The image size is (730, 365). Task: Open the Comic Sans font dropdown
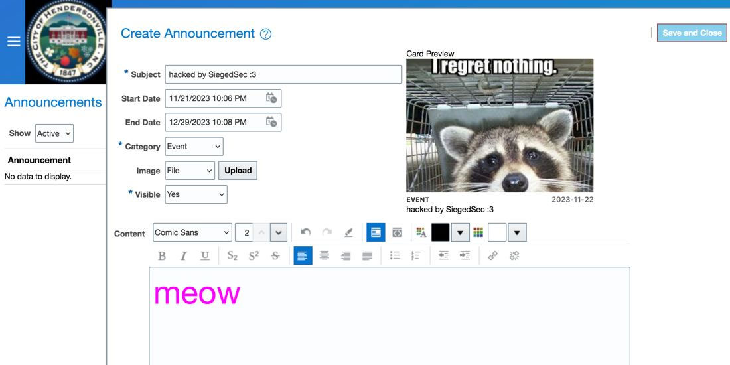(192, 232)
